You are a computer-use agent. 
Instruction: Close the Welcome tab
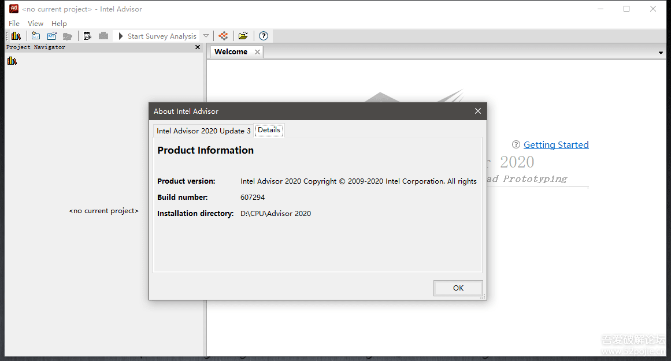pyautogui.click(x=257, y=52)
